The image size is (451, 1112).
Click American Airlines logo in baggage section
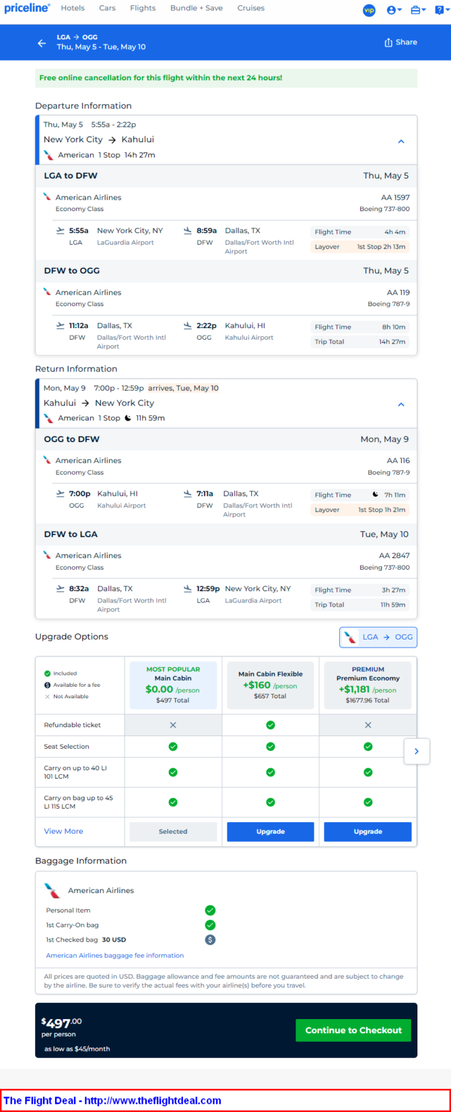53,890
